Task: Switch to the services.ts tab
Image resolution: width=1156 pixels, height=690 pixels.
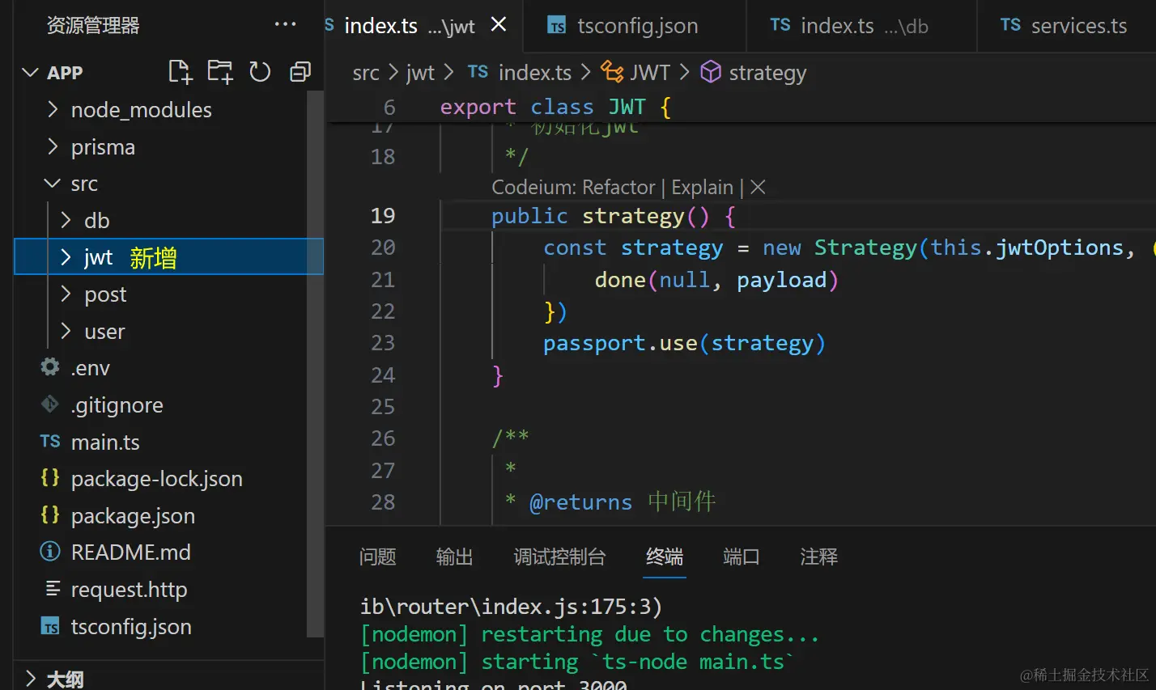Action: point(1078,25)
